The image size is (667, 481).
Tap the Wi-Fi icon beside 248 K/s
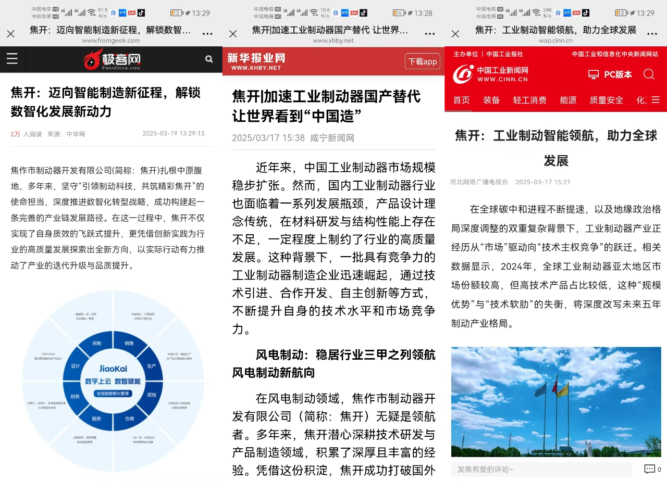pyautogui.click(x=536, y=12)
